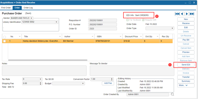This screenshot has height=99, width=198.
Task: Click the $16.62 discount price cell
Action: pyautogui.click(x=133, y=41)
